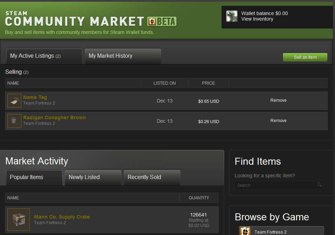The width and height of the screenshot is (335, 235).
Task: Click the Find Items search field
Action: click(275, 185)
